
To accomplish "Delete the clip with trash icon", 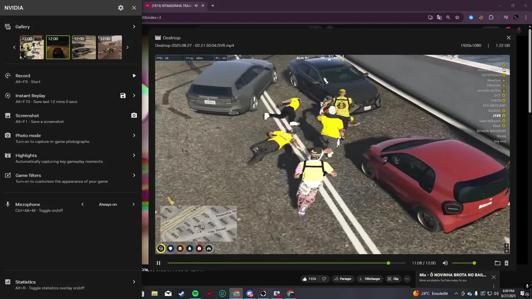I will click(x=506, y=263).
